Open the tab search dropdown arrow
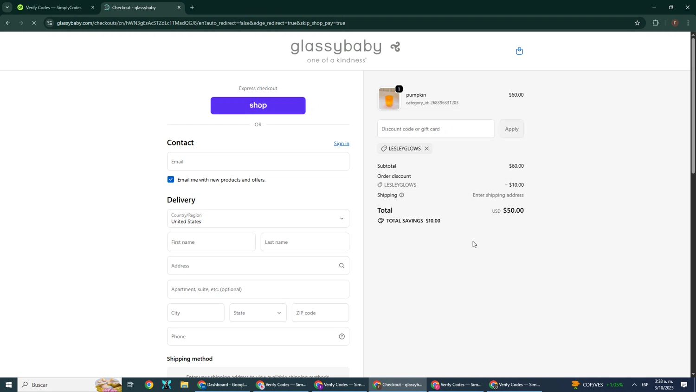This screenshot has height=392, width=696. [x=7, y=7]
